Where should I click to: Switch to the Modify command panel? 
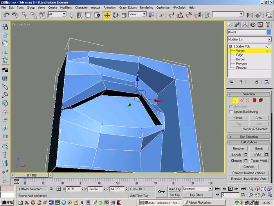(237, 25)
